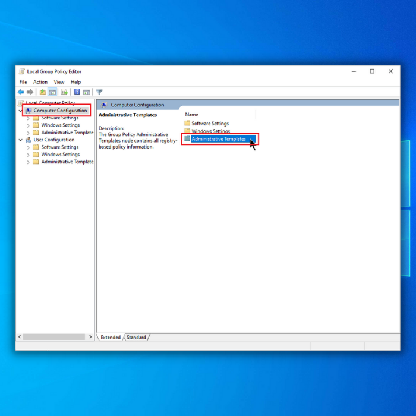416x416 pixels.
Task: Click the folder icon of Windows Settings under User Configuration
Action: pyautogui.click(x=36, y=155)
